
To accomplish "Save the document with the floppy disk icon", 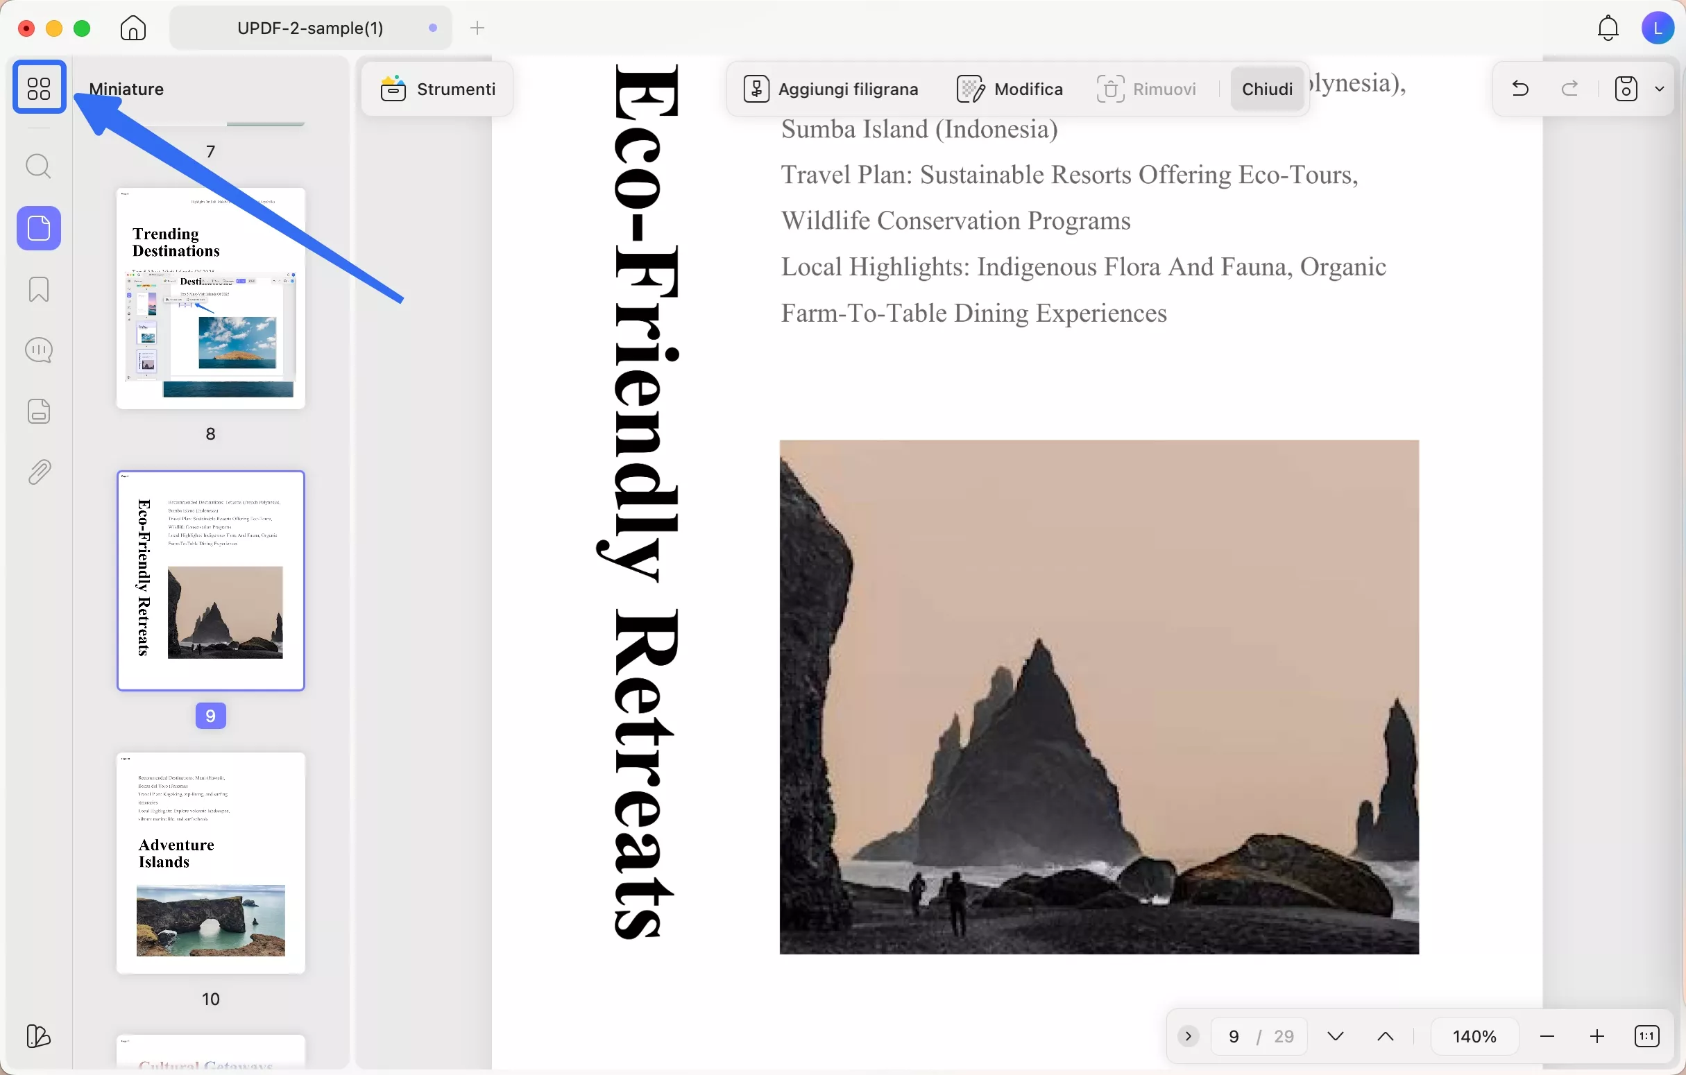I will pyautogui.click(x=1625, y=88).
